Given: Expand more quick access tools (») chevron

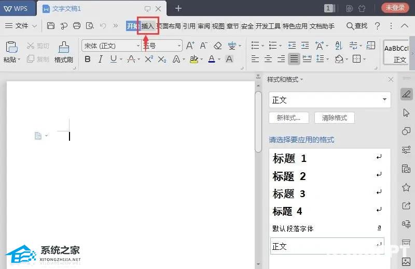Looking at the screenshot, I should (x=116, y=25).
